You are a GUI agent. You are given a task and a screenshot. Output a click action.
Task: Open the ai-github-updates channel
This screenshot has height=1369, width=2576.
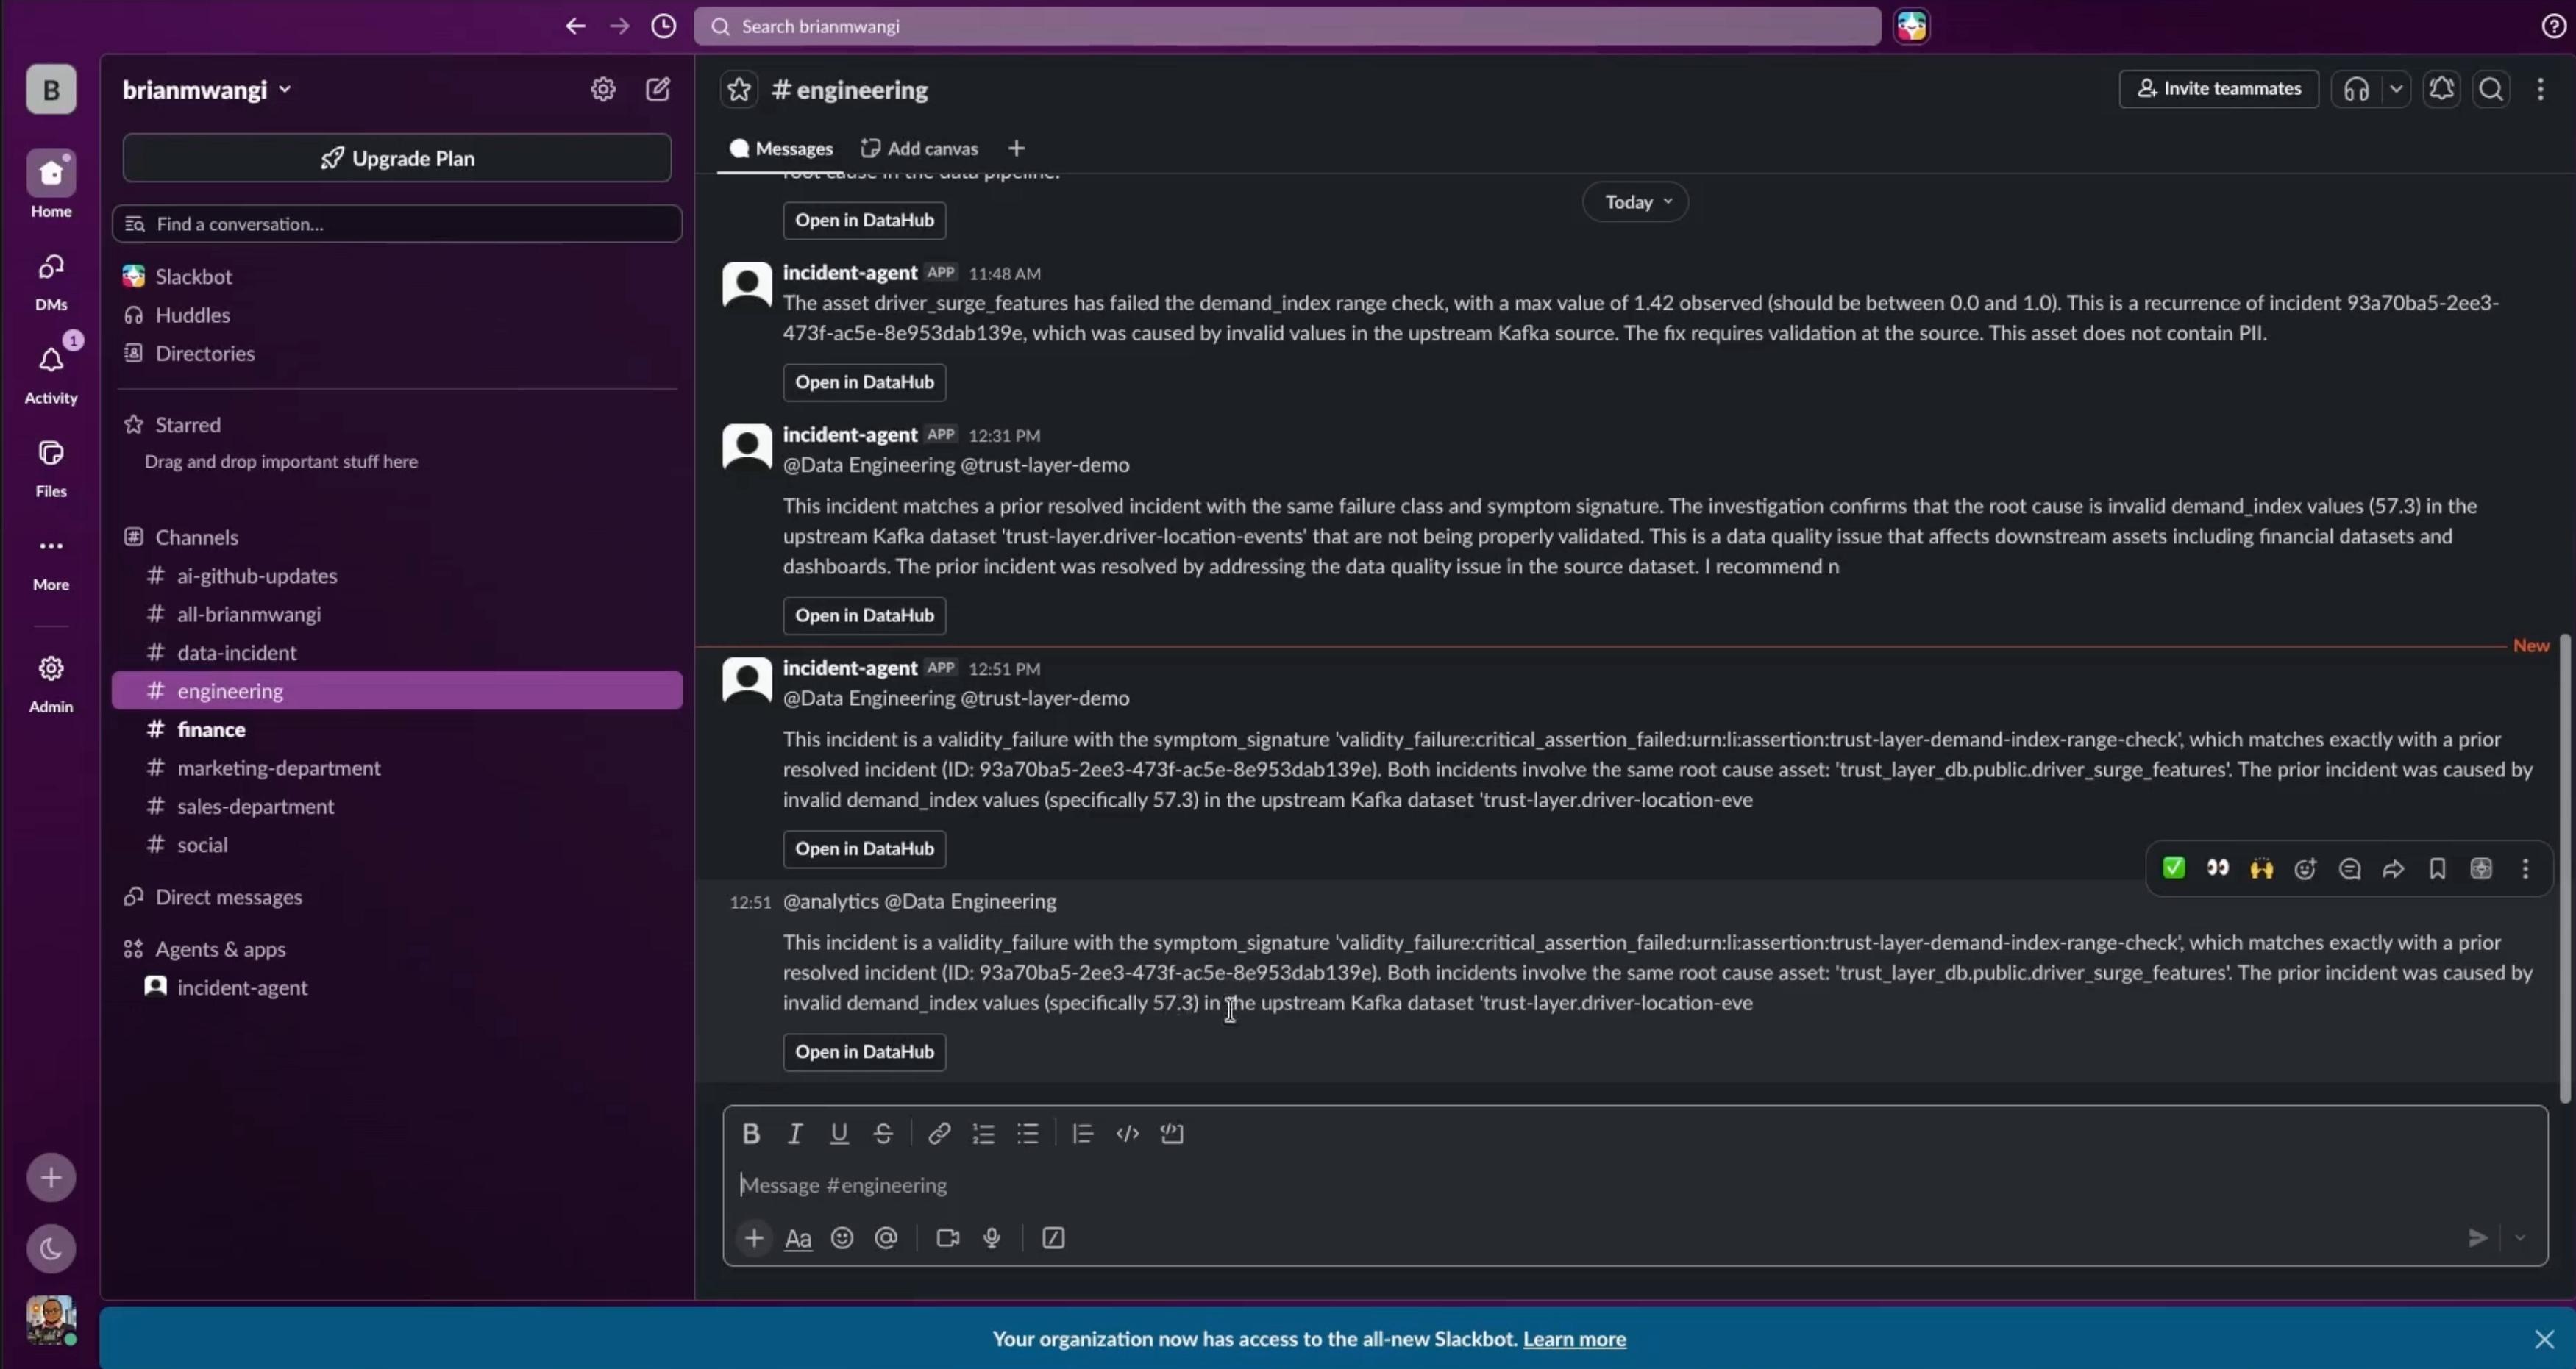click(x=397, y=576)
